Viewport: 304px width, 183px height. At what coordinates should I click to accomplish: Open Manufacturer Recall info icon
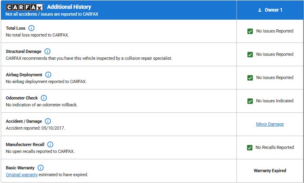pos(50,144)
